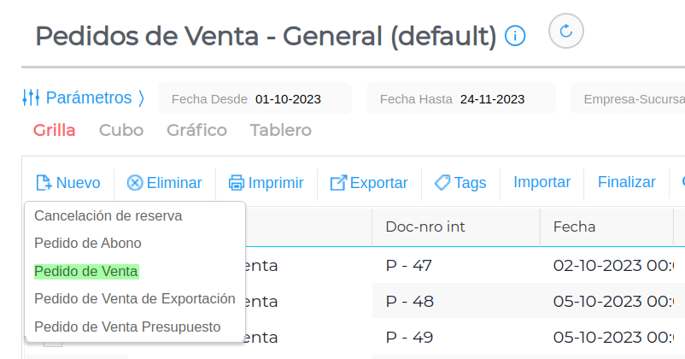Choose Cancelación de reserva from menu
685x359 pixels.
(108, 215)
